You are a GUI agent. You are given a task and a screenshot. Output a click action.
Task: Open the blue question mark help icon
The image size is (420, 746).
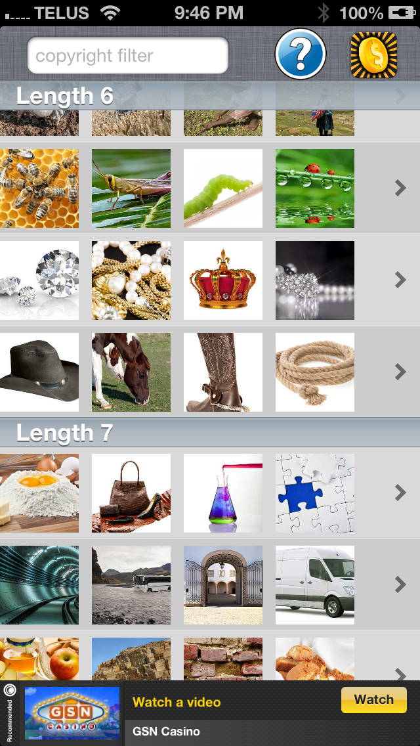pyautogui.click(x=301, y=55)
